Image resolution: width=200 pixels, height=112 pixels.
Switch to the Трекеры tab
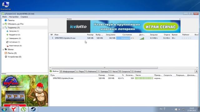[103, 72]
